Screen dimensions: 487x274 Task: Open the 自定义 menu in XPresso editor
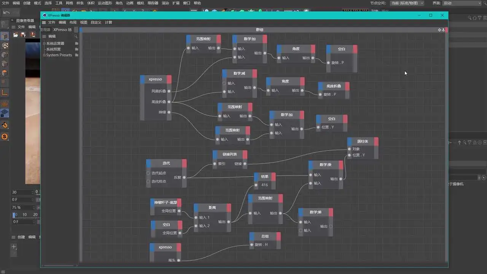[96, 22]
